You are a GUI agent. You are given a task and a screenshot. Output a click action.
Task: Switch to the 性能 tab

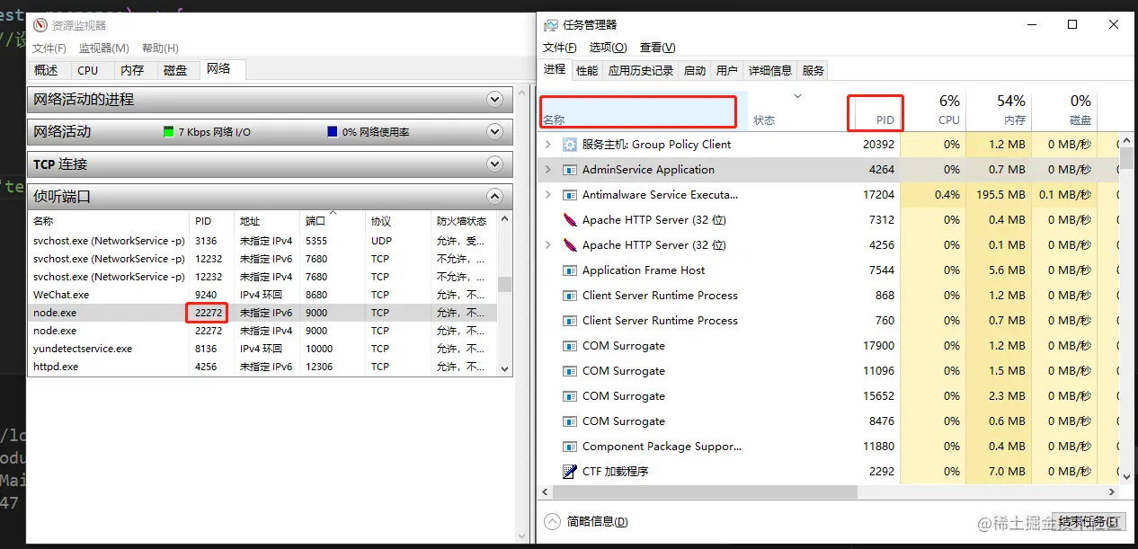tap(587, 70)
